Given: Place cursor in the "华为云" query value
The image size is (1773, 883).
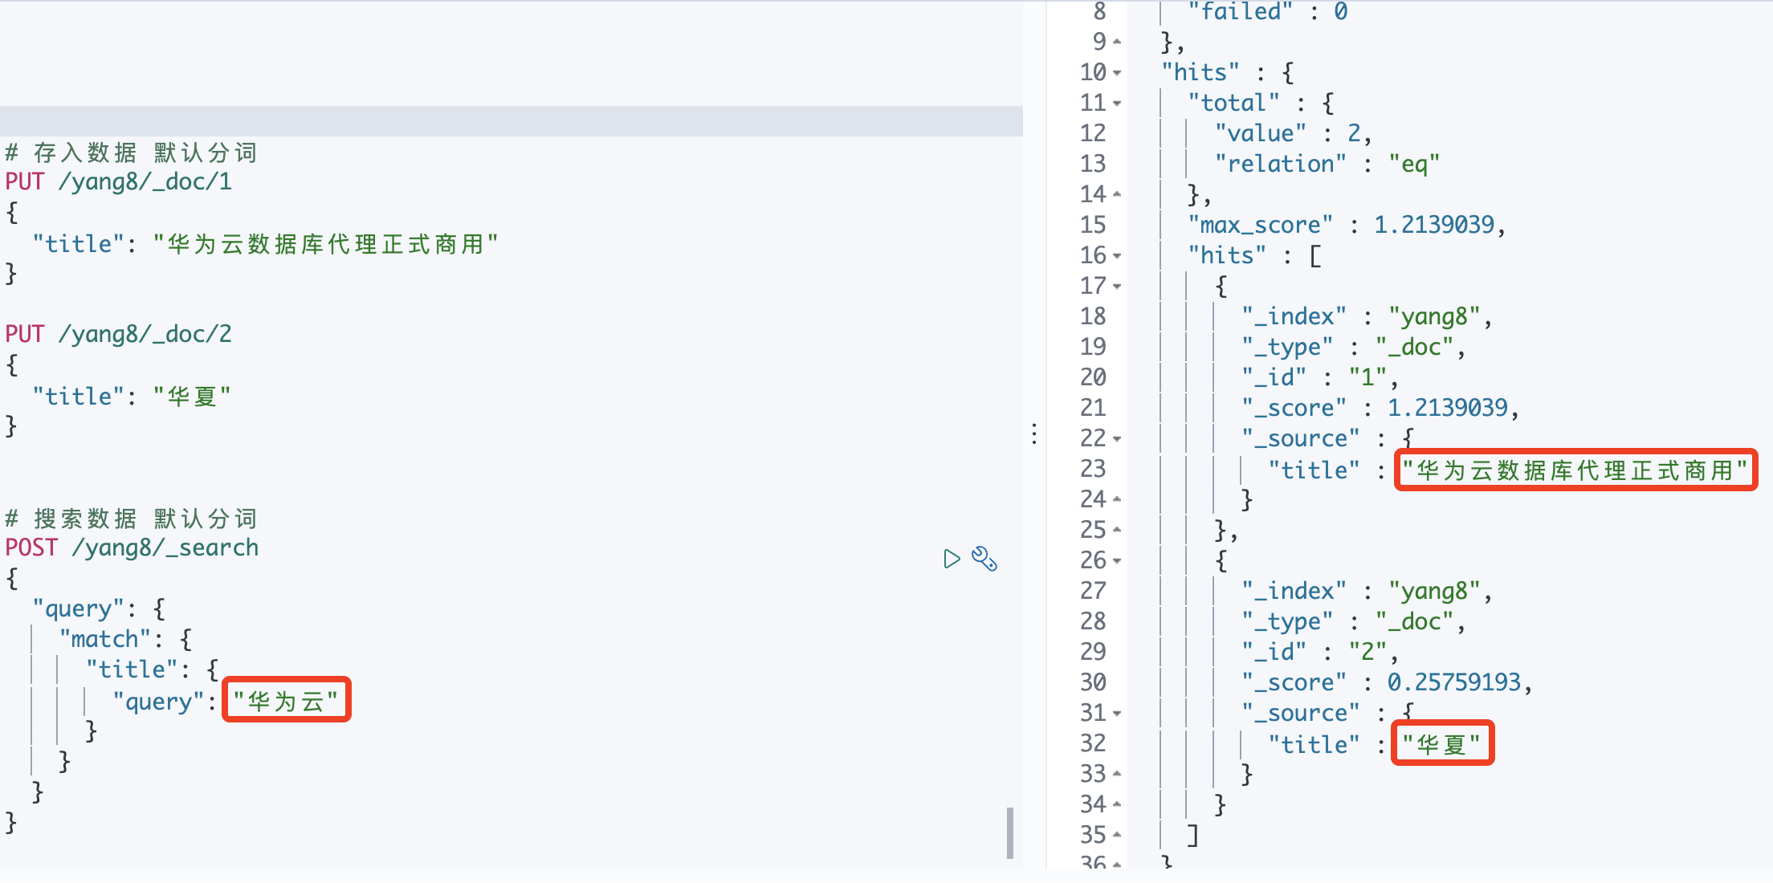Looking at the screenshot, I should tap(286, 702).
